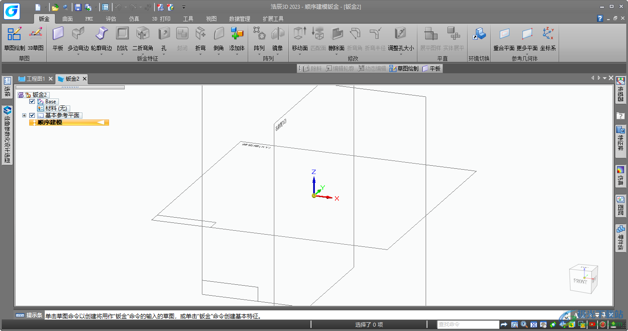Click the 添加体 add body icon
628x331 pixels.
point(237,34)
